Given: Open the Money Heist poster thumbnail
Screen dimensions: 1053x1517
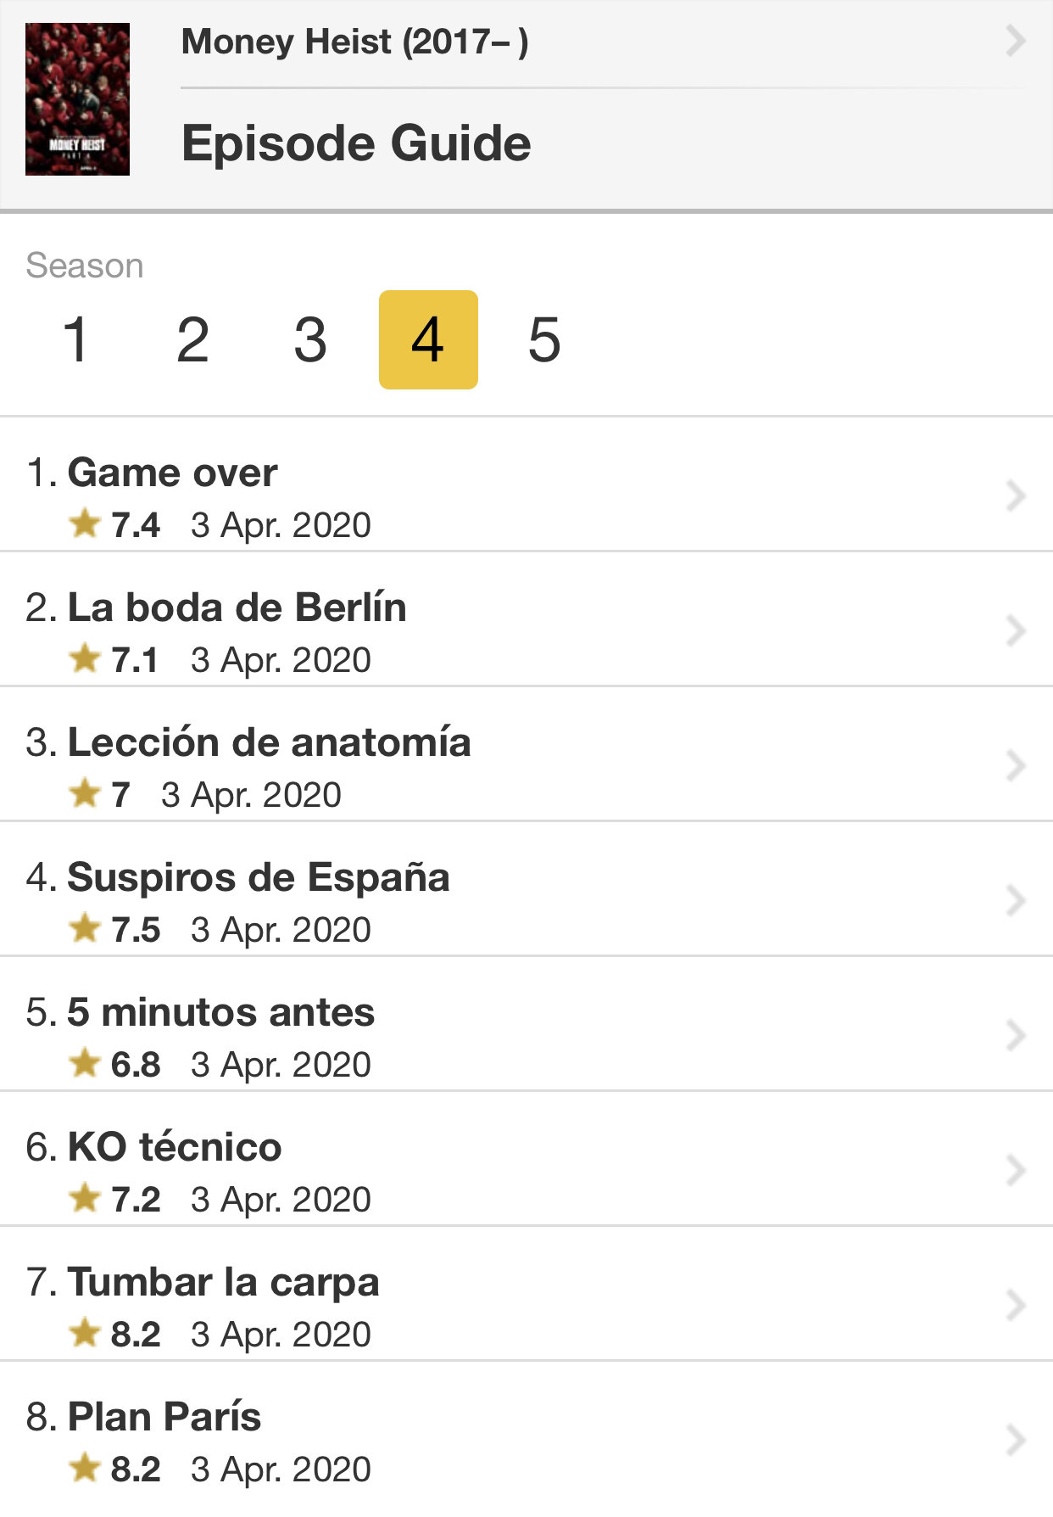Looking at the screenshot, I should (77, 99).
